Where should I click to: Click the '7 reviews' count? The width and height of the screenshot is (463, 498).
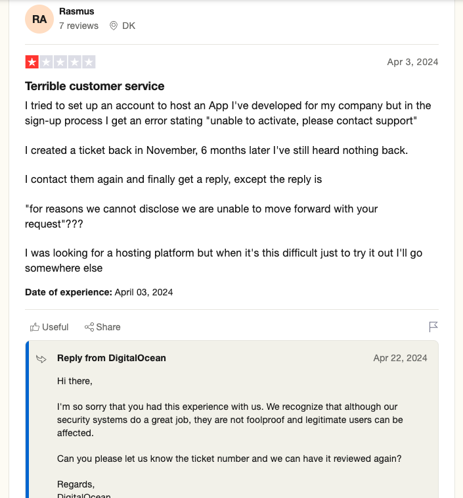point(79,26)
